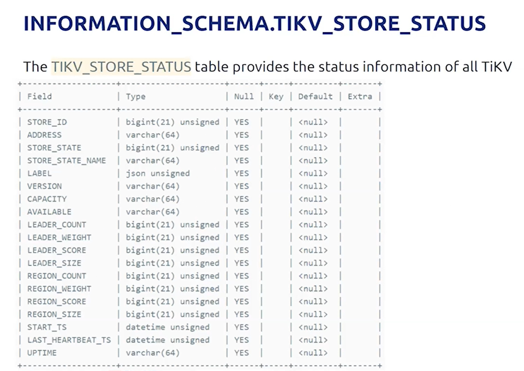Click the Null column header
The width and height of the screenshot is (524, 371).
pyautogui.click(x=244, y=96)
